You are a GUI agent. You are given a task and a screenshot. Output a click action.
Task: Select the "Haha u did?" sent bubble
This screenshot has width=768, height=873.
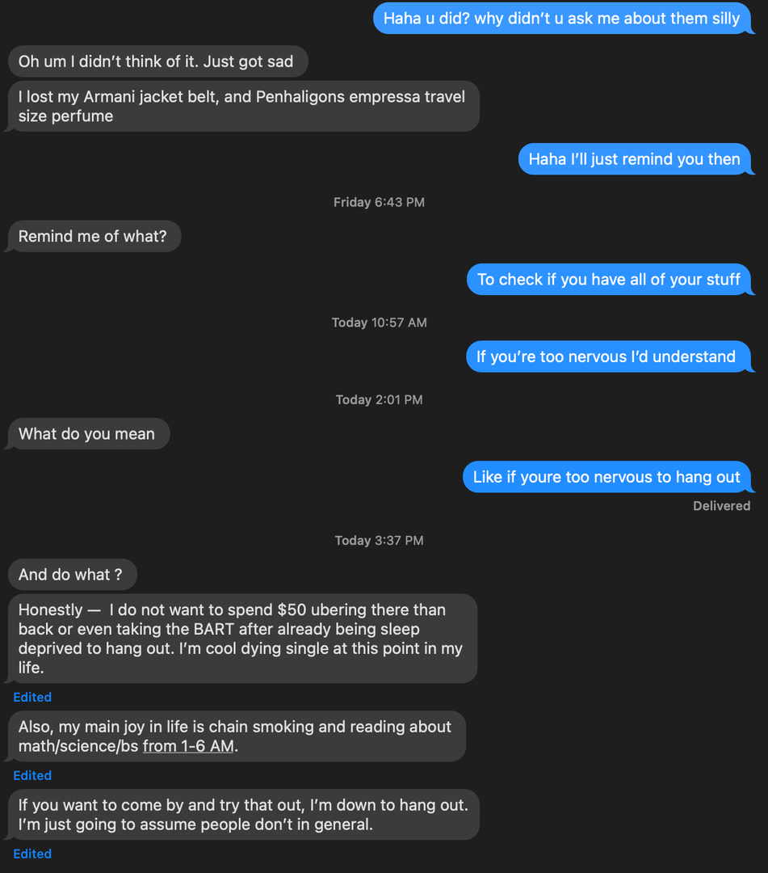coord(561,18)
